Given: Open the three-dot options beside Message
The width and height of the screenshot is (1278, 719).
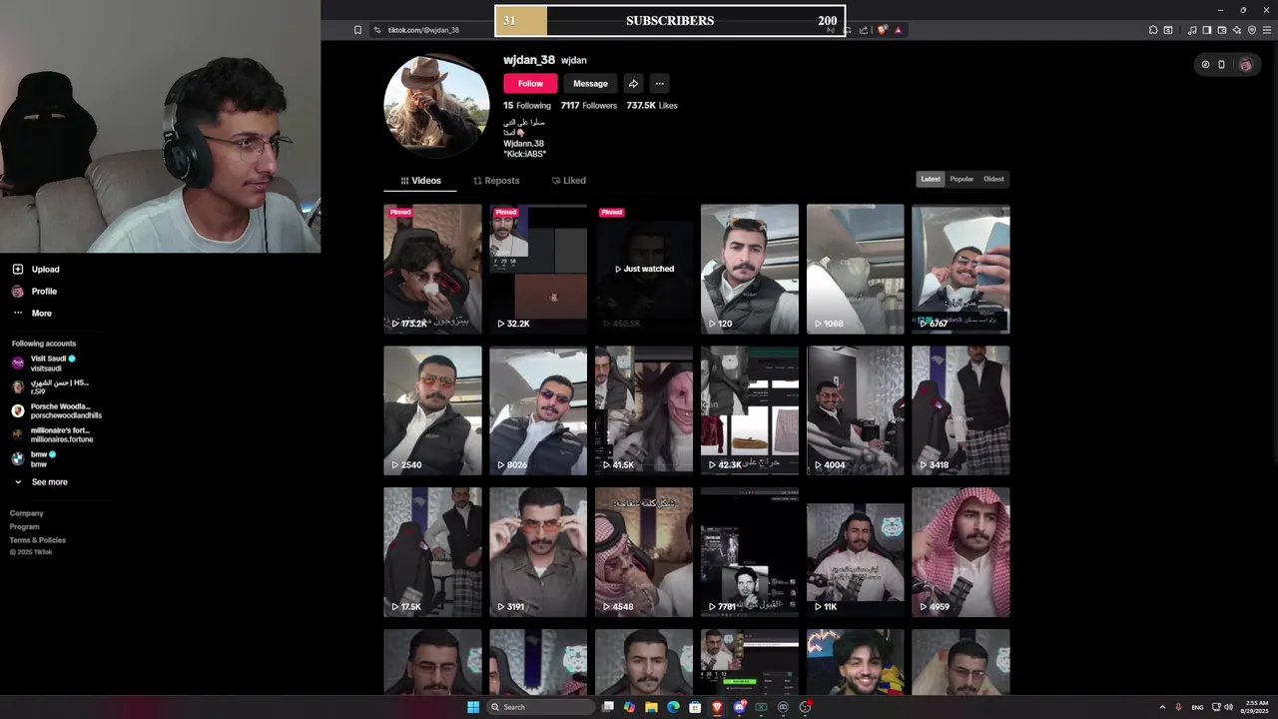Looking at the screenshot, I should [x=659, y=84].
